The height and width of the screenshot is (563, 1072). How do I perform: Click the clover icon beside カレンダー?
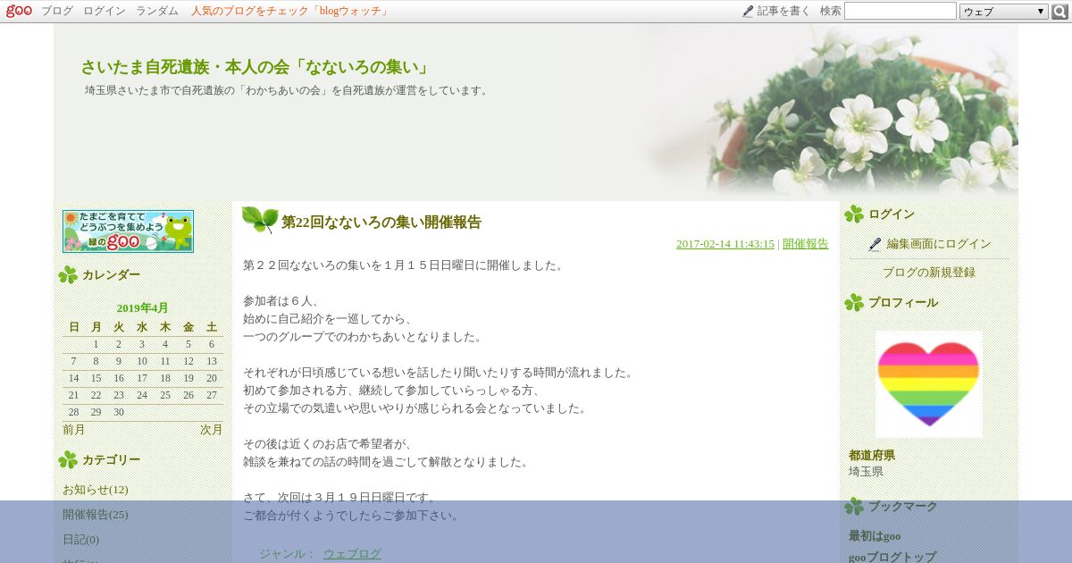(68, 275)
